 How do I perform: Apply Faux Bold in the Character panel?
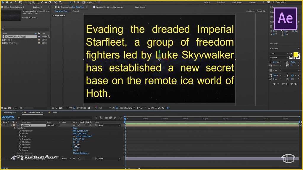(274, 84)
